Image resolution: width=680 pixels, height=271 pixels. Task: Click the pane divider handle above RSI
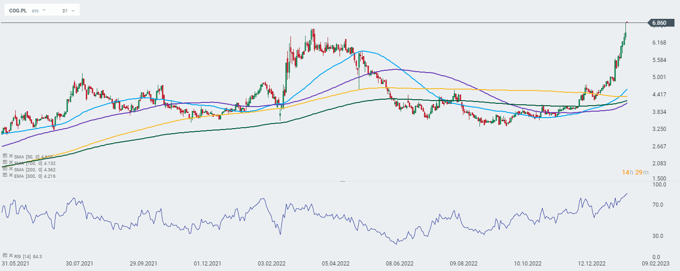coord(342,182)
